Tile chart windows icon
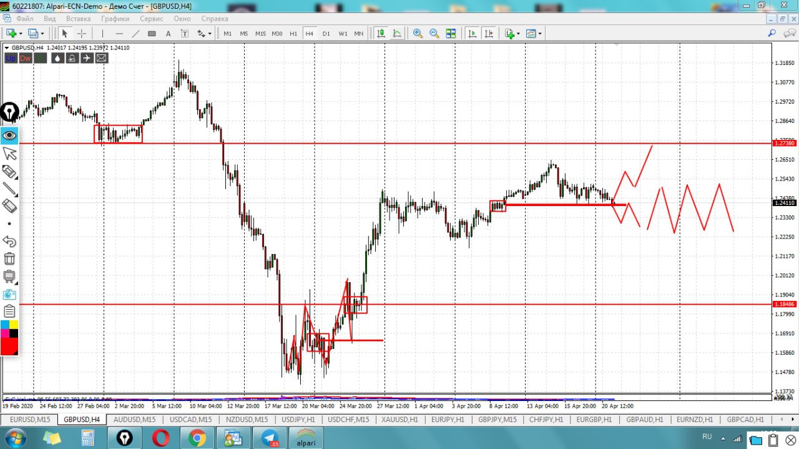Image resolution: width=799 pixels, height=449 pixels. click(451, 34)
